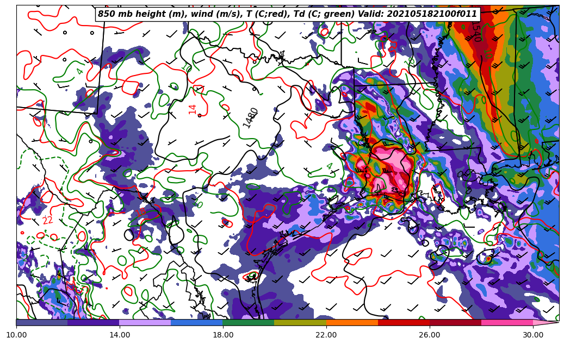Click the red 22 temperature contour label
The height and width of the screenshot is (344, 564).
tap(48, 220)
